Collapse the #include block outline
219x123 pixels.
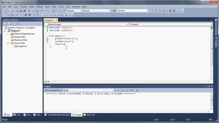coord(49,28)
